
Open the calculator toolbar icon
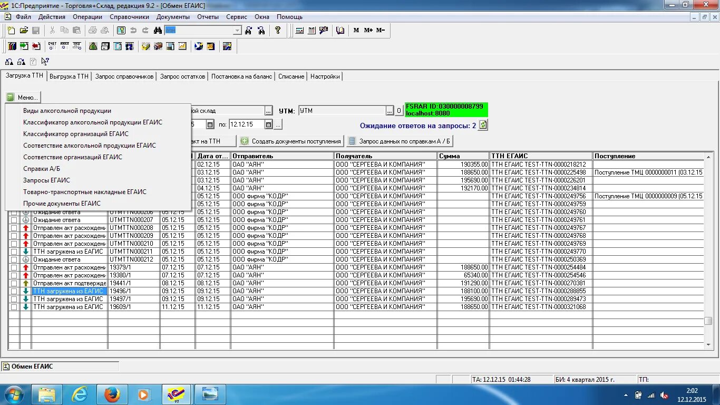point(300,31)
